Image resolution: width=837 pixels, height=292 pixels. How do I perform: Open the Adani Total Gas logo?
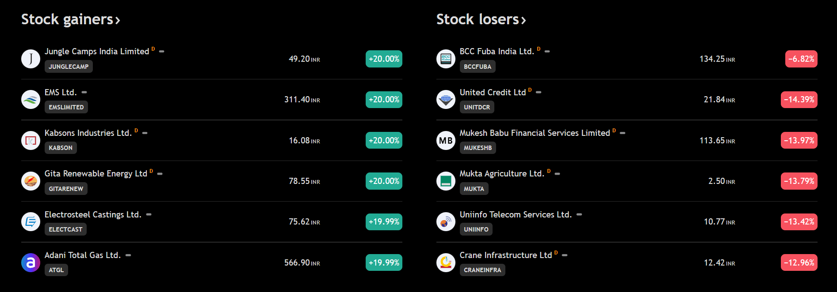coord(31,262)
